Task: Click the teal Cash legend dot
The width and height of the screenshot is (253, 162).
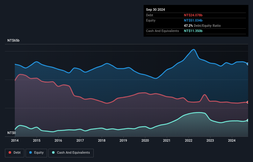Action: point(53,152)
